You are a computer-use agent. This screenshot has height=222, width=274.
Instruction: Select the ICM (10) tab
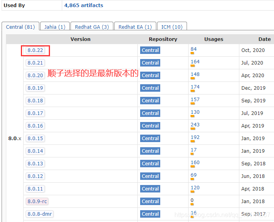(172, 27)
